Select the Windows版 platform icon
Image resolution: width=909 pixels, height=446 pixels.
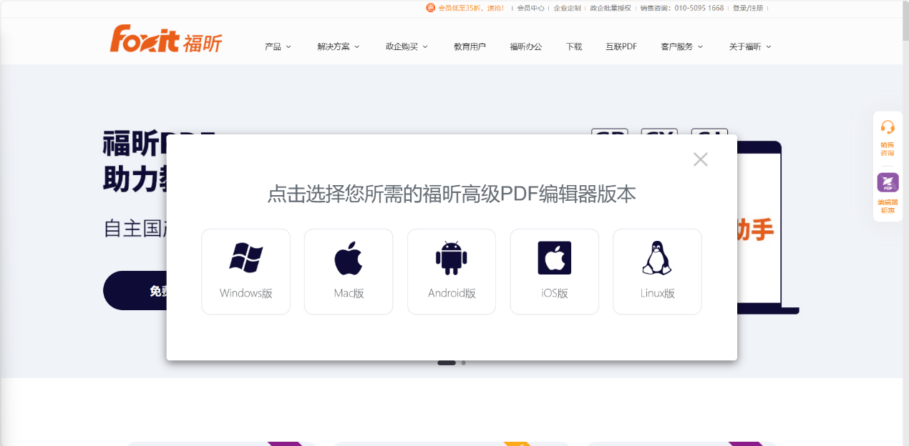click(246, 257)
